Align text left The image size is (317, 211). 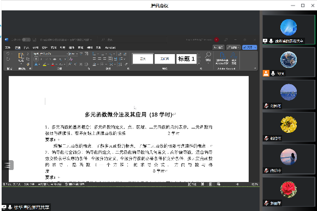click(94, 59)
